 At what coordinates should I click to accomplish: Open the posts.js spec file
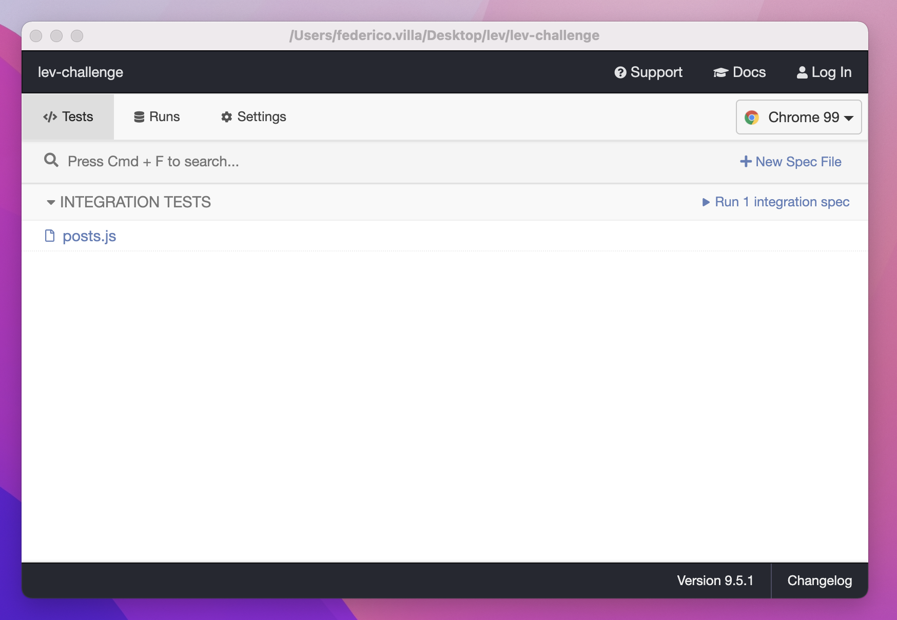pos(89,236)
